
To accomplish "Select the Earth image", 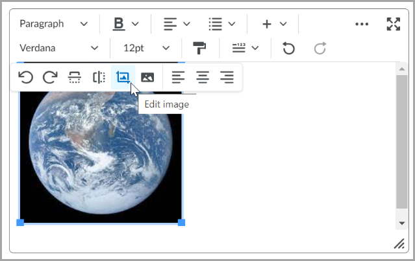I will coord(101,157).
